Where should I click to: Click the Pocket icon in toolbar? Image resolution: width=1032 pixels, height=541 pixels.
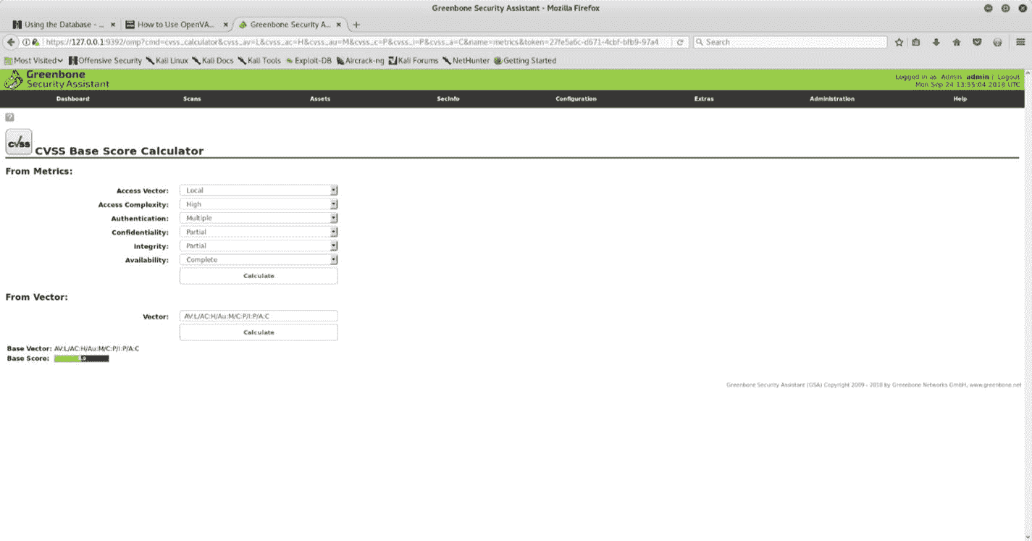point(976,42)
